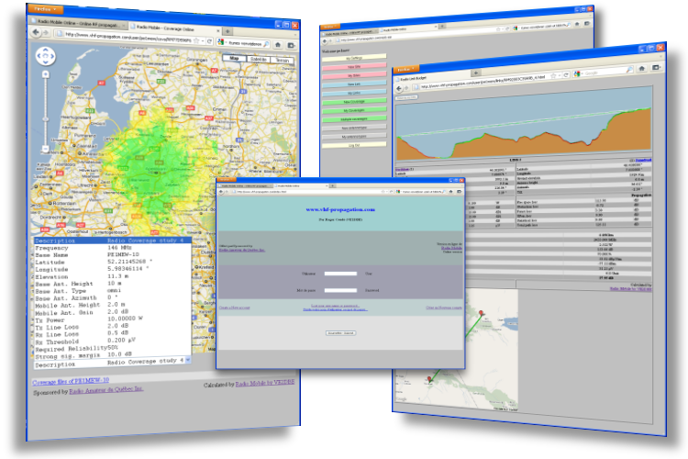Click the map pan control wheel

click(x=46, y=56)
